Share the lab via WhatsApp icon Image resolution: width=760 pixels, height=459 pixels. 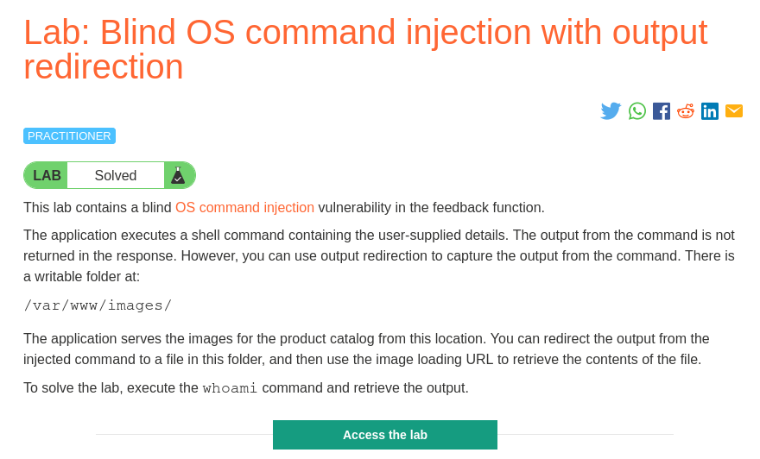pyautogui.click(x=636, y=111)
